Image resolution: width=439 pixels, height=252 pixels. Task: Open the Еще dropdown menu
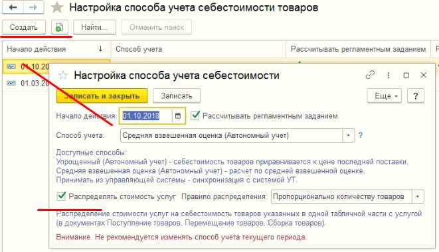pyautogui.click(x=385, y=96)
